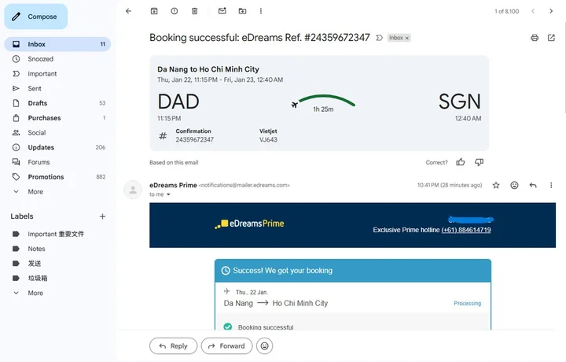
Task: Expand More under the Labels section
Action: coord(35,293)
